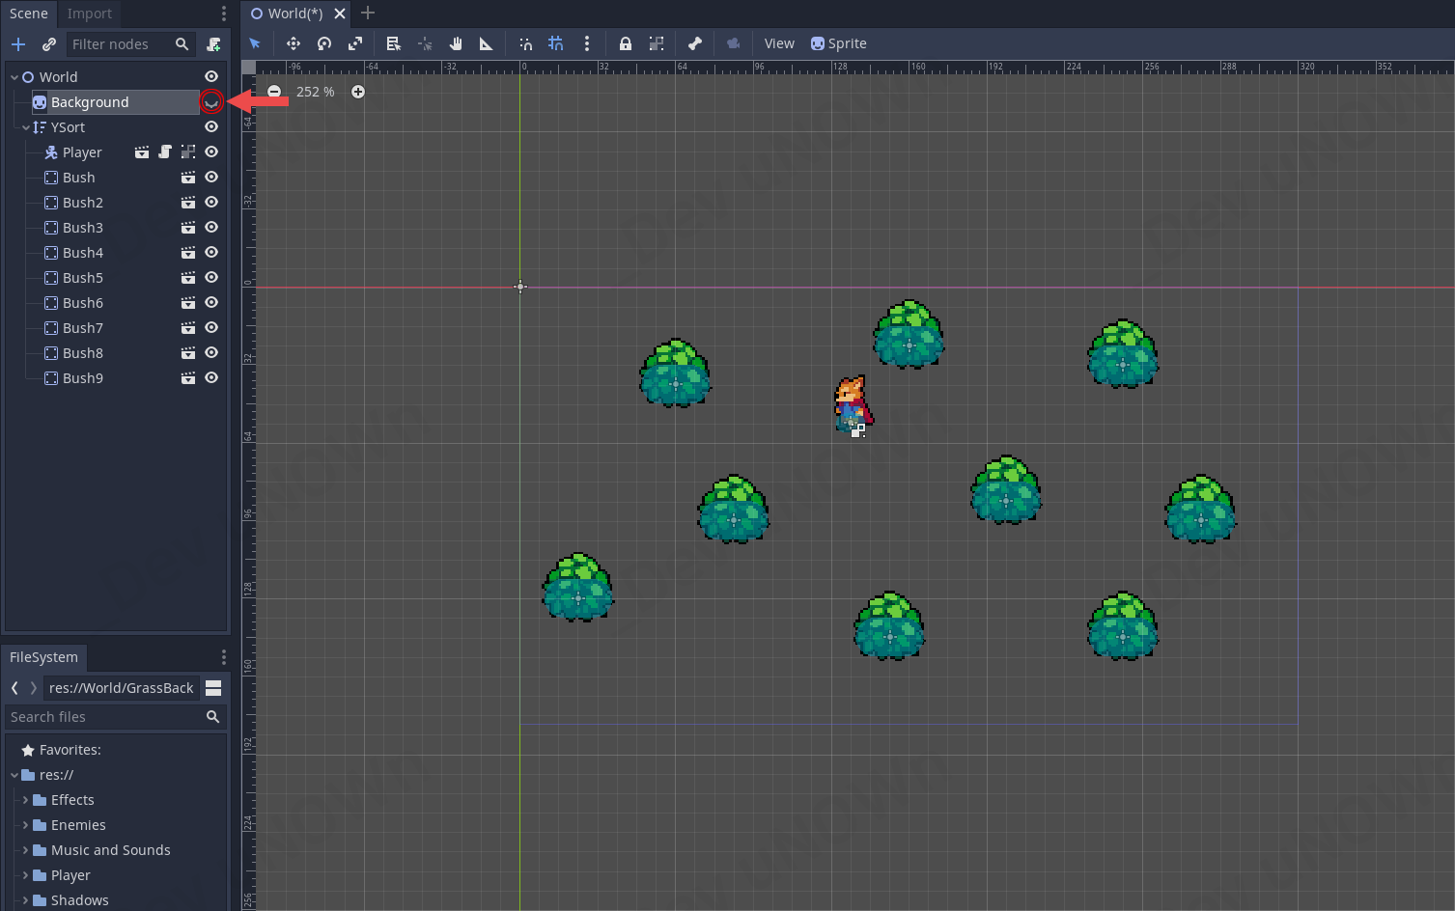
Task: Toggle grid snapping in toolbar
Action: (x=556, y=43)
